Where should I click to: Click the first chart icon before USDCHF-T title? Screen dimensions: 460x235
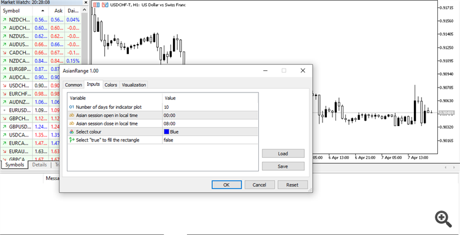click(x=96, y=5)
